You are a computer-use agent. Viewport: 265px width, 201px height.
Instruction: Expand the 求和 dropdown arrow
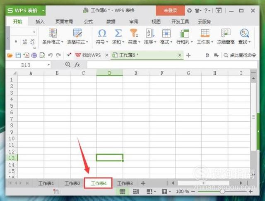point(123,42)
